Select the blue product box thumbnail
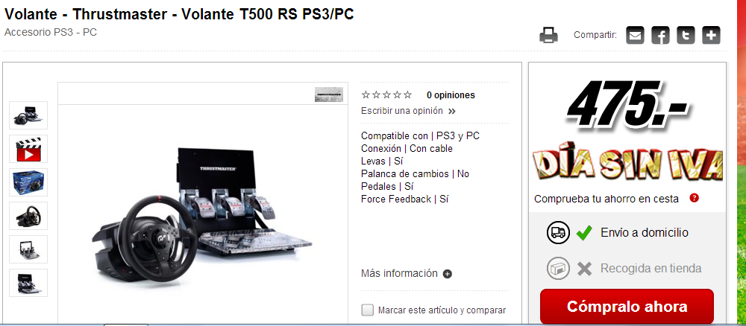Viewport: 746px width, 326px height. (x=28, y=182)
